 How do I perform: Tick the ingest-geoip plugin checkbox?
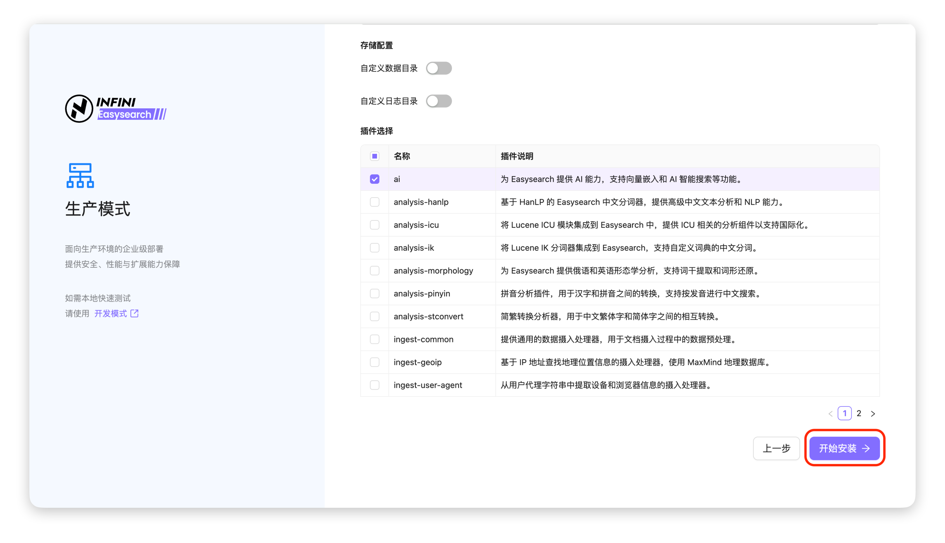click(374, 362)
